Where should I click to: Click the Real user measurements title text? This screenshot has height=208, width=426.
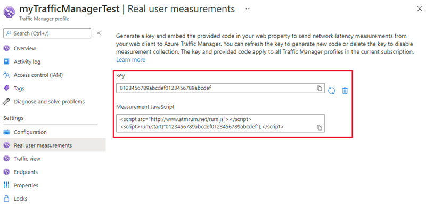tap(181, 9)
